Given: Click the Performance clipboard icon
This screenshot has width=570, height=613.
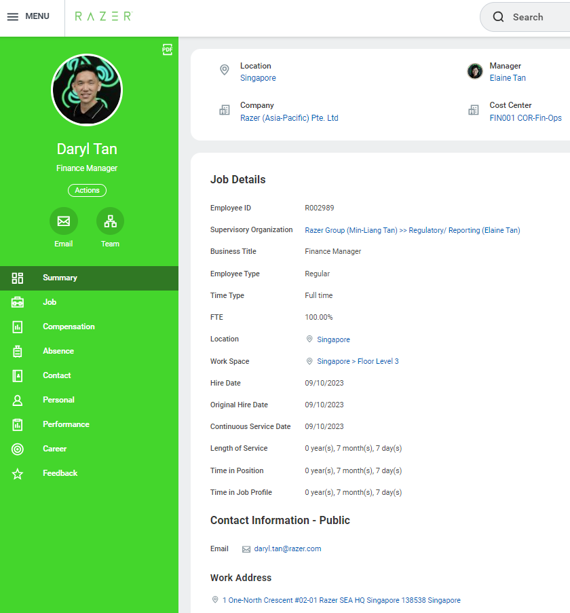Looking at the screenshot, I should 18,424.
